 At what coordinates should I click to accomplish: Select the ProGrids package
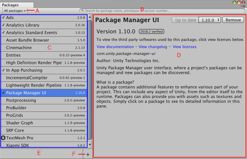tap(44, 115)
